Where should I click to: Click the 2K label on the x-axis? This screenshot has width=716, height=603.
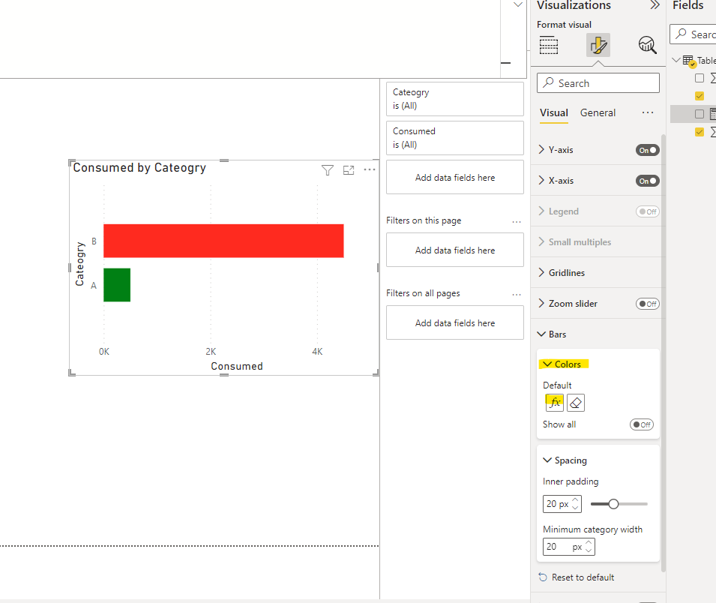(x=211, y=351)
